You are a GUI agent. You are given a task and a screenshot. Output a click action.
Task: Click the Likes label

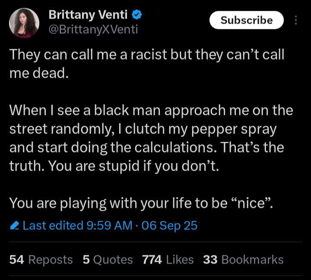(x=180, y=260)
